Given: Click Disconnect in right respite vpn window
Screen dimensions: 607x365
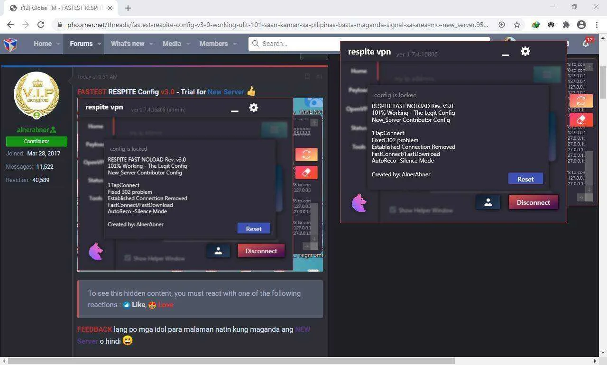Looking at the screenshot, I should click(x=533, y=202).
